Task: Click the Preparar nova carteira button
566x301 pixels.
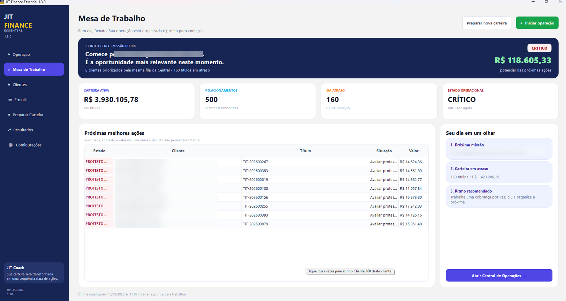Action: click(x=486, y=23)
